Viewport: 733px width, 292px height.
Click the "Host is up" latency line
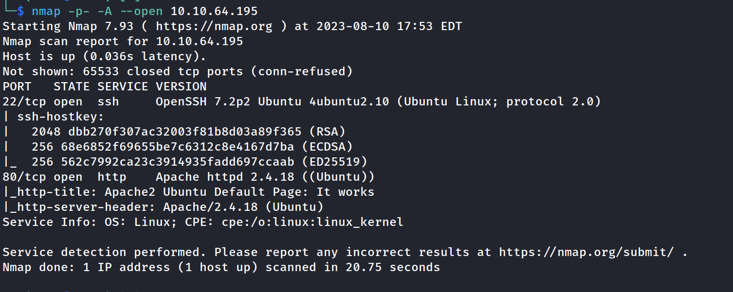(104, 56)
